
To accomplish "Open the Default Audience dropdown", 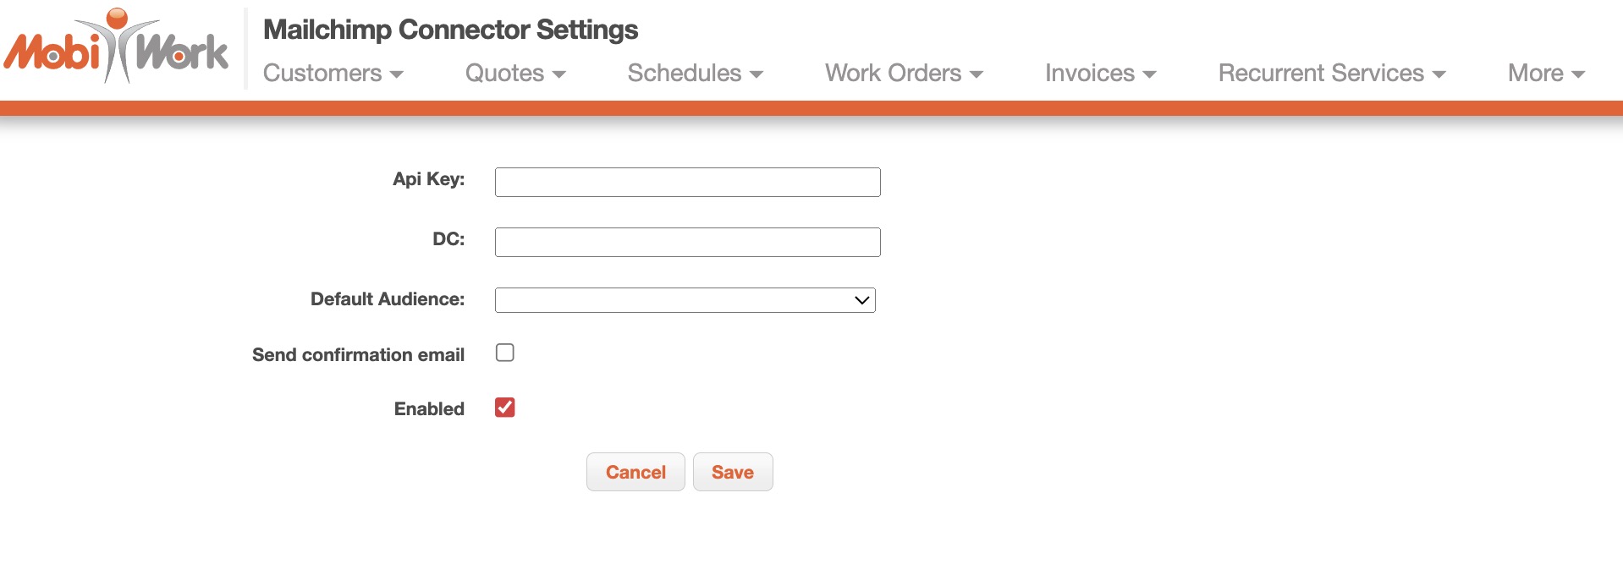I will pos(685,300).
